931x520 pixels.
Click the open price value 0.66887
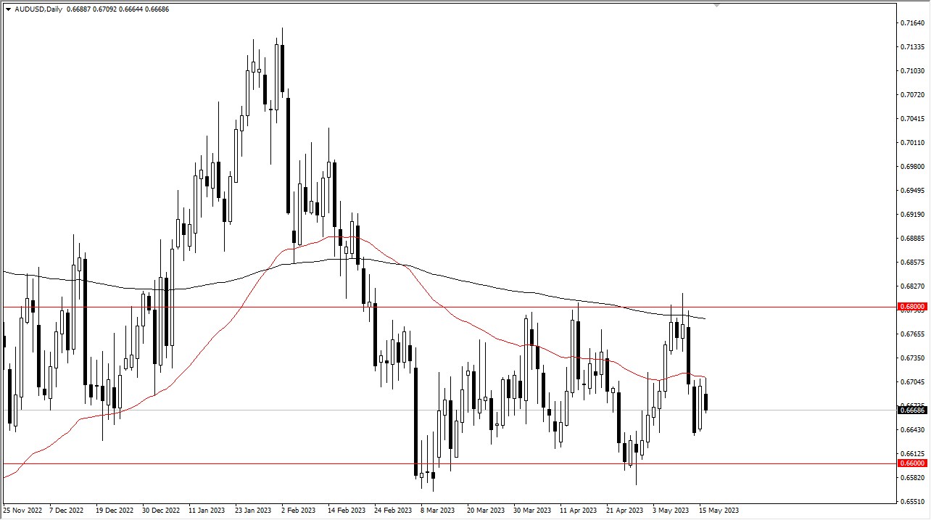pyautogui.click(x=78, y=9)
